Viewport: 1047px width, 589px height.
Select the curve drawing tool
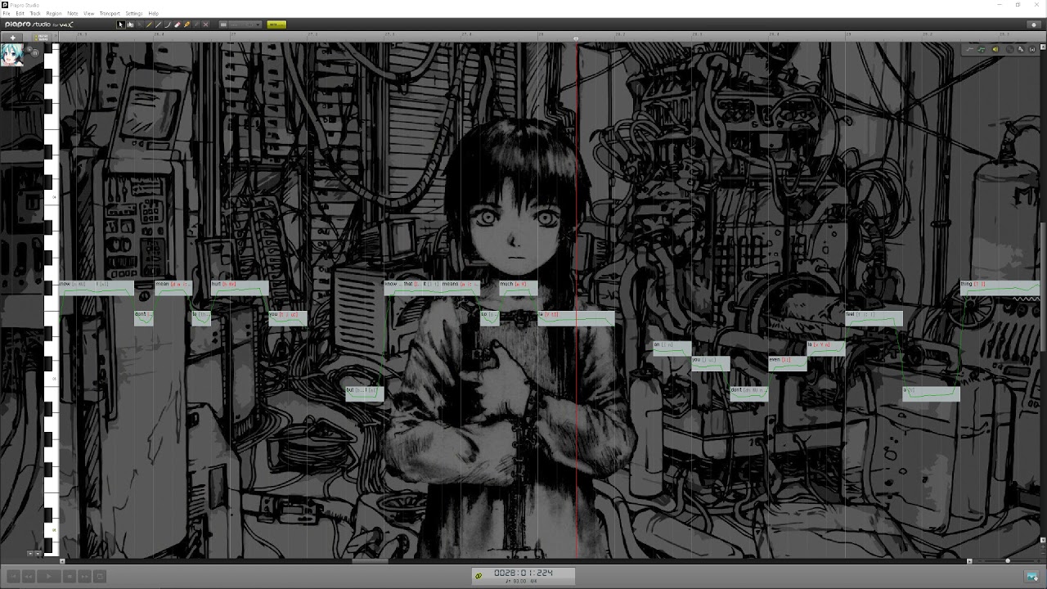(x=168, y=25)
